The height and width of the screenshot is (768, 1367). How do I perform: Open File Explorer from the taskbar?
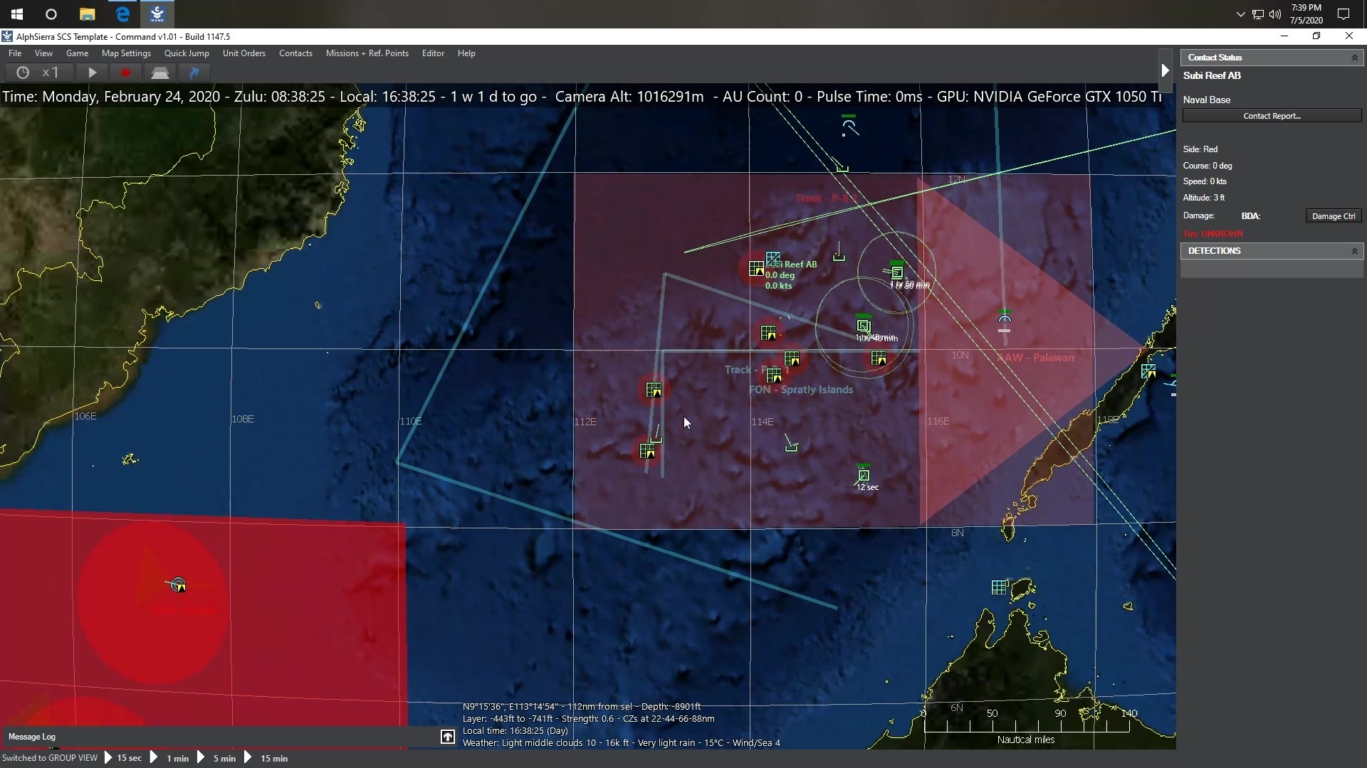(x=87, y=14)
